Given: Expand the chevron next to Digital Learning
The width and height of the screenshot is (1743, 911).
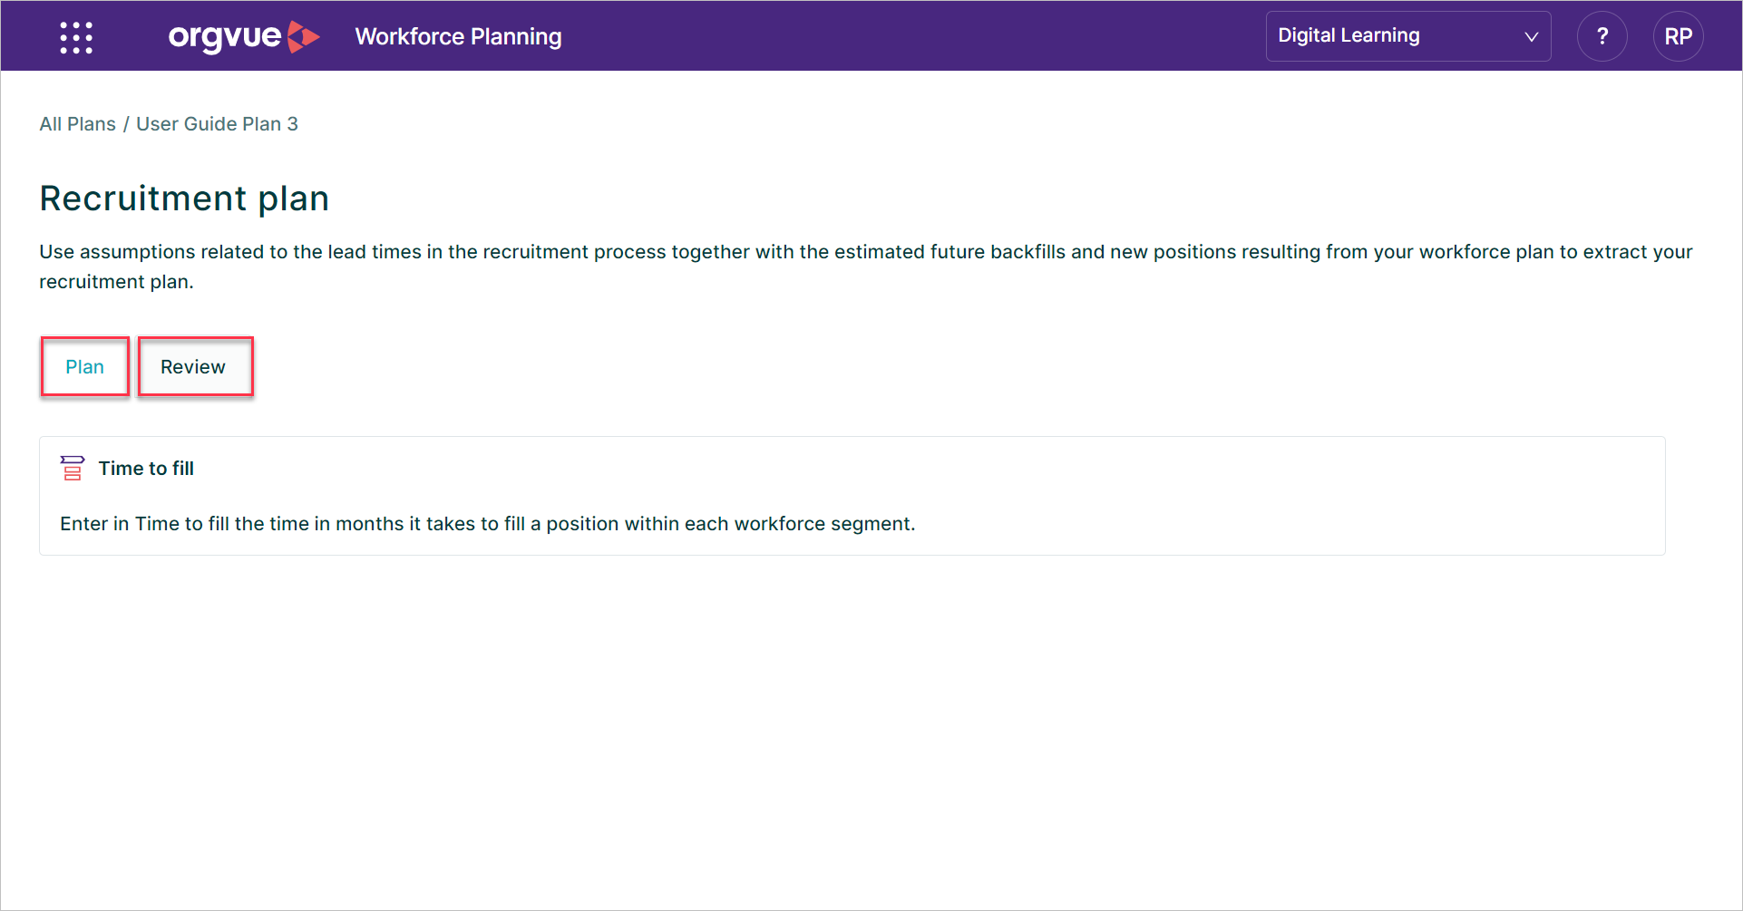Looking at the screenshot, I should click(1531, 37).
